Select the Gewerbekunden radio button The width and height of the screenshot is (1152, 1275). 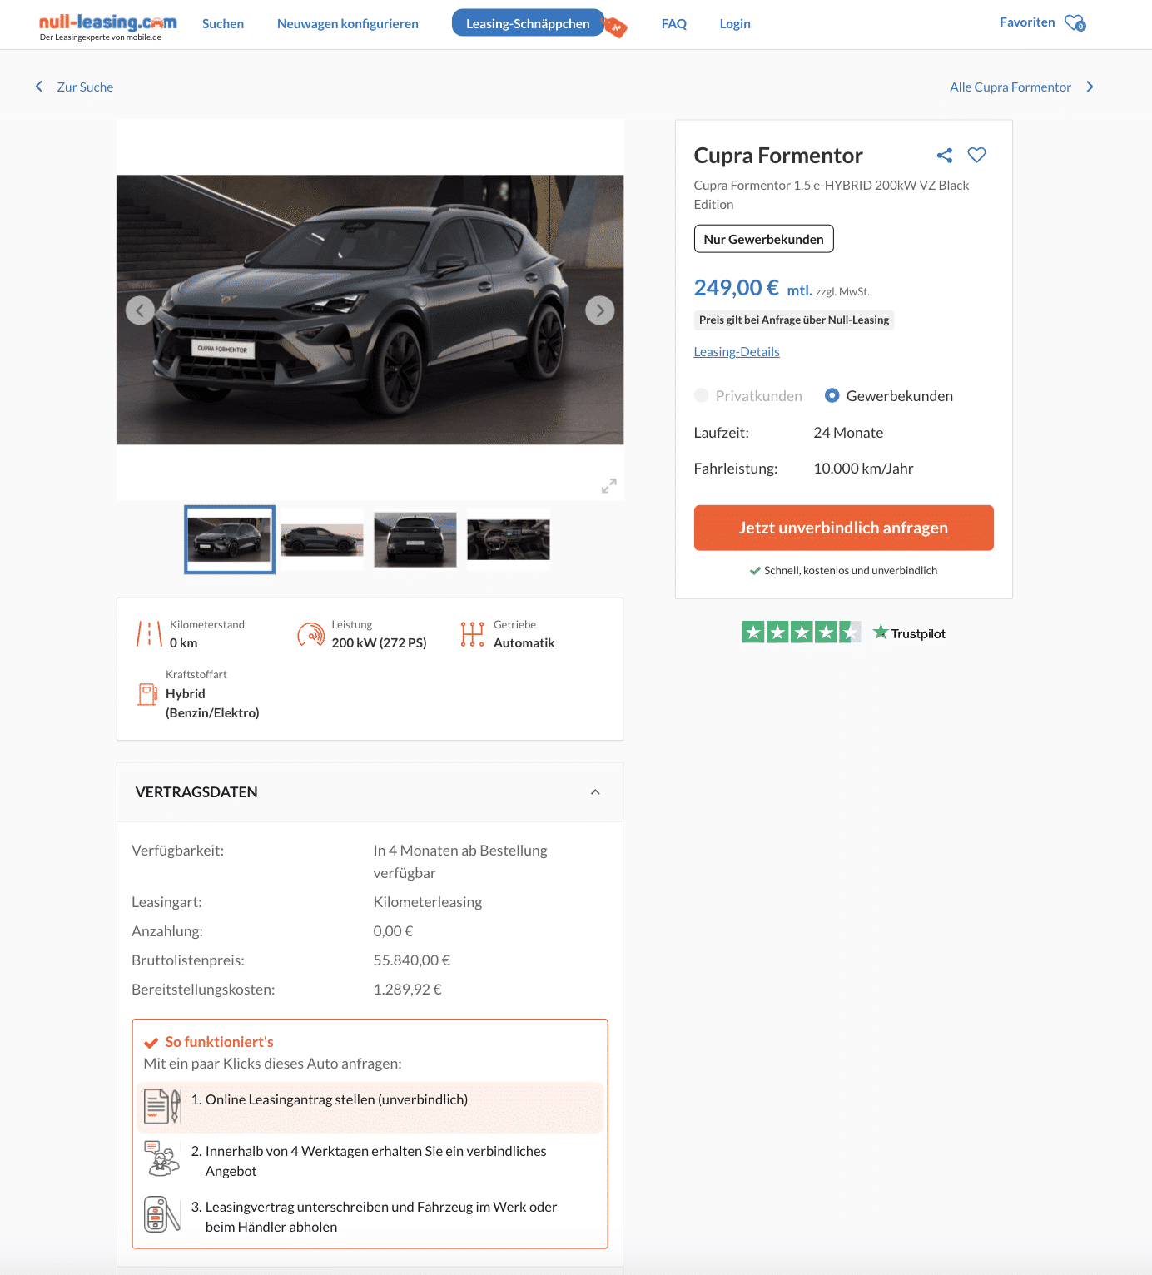pyautogui.click(x=832, y=395)
